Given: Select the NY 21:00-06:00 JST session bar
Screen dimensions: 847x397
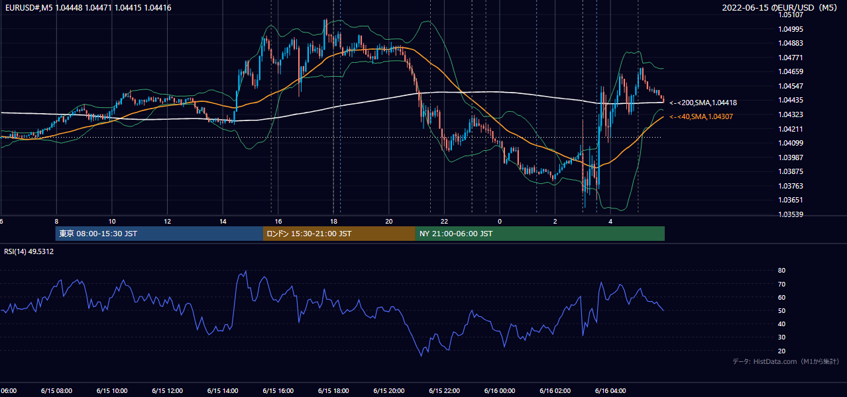Looking at the screenshot, I should click(540, 234).
